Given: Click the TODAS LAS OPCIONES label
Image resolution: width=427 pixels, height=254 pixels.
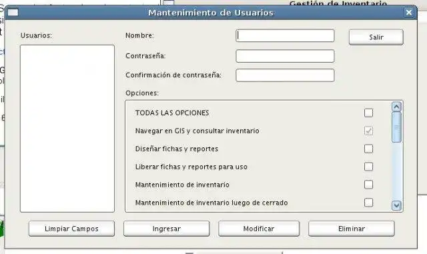Looking at the screenshot, I should pyautogui.click(x=172, y=113).
